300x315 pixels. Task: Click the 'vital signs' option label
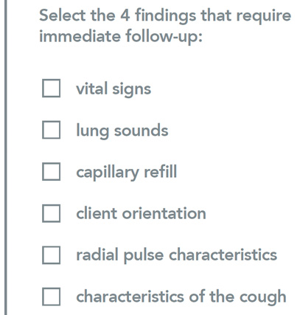coord(114,89)
